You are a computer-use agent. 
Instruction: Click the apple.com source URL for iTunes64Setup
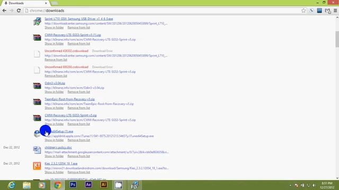coord(99,136)
